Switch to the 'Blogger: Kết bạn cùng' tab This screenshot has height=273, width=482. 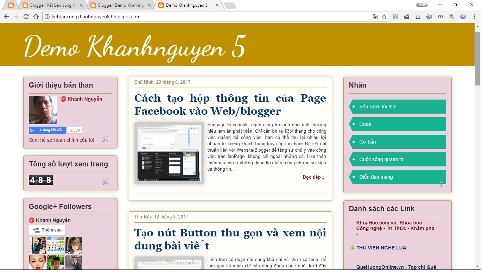(x=52, y=5)
